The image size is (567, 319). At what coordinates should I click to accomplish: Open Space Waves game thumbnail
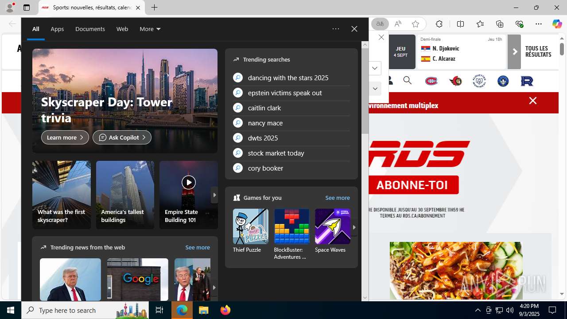(x=333, y=226)
